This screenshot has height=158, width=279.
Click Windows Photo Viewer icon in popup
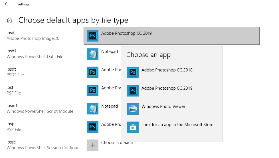[x=133, y=109]
